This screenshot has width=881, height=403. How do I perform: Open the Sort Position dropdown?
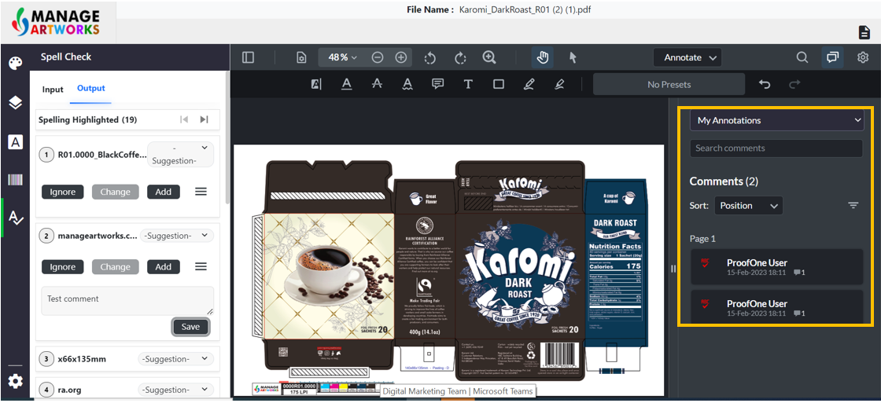click(x=749, y=206)
